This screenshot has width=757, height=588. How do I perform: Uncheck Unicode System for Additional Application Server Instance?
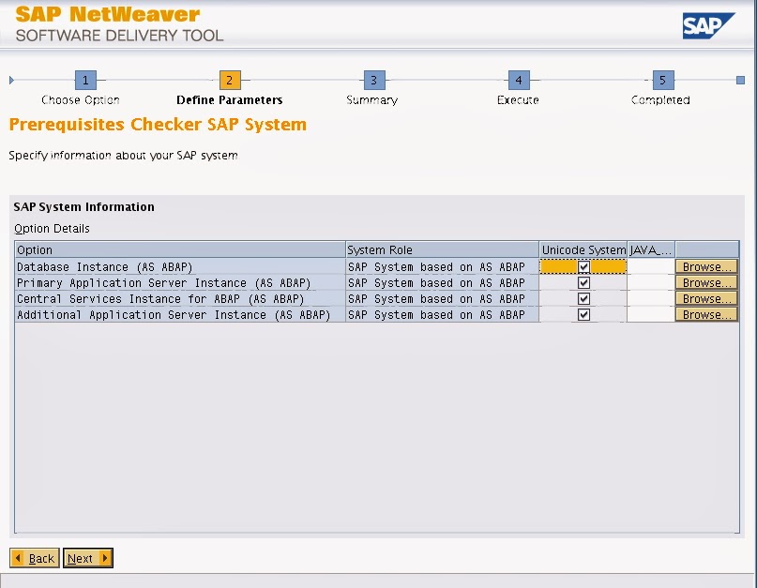click(583, 314)
